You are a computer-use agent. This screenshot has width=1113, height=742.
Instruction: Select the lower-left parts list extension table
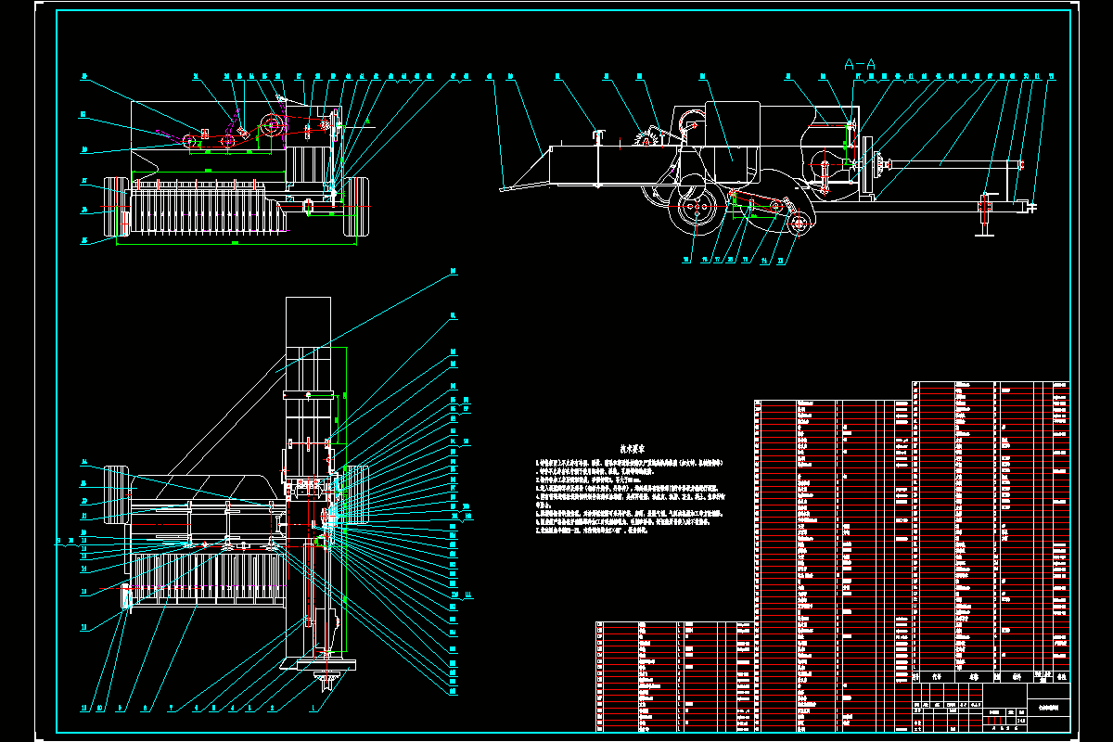point(673,676)
